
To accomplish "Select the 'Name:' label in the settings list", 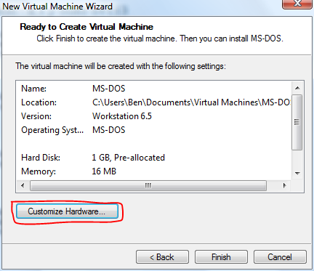I will point(33,89).
